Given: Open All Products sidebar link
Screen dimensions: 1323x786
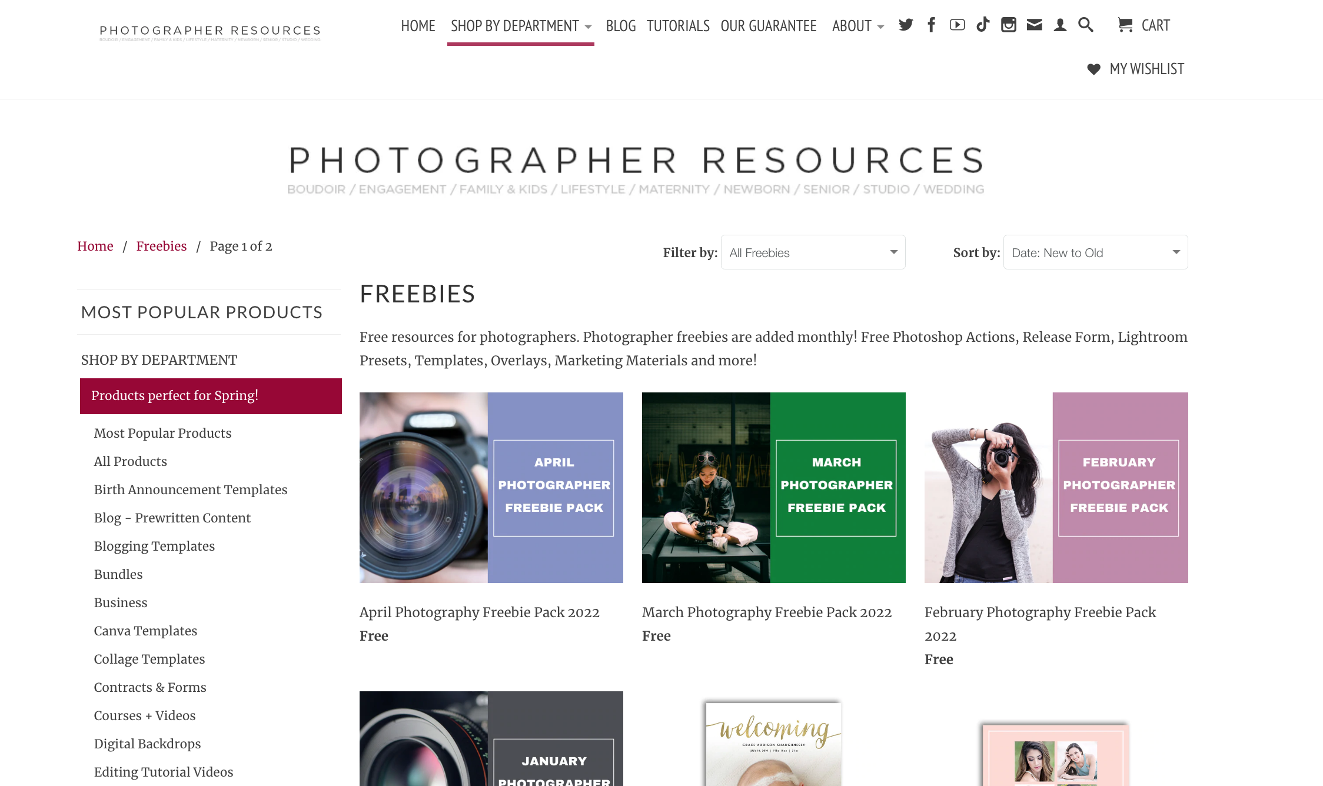Looking at the screenshot, I should [131, 461].
